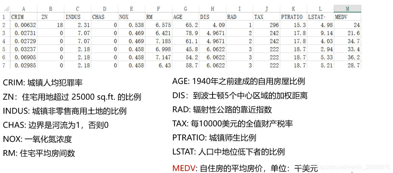Click the TAX 10000 description line
This screenshot has height=173, width=393.
coord(232,123)
